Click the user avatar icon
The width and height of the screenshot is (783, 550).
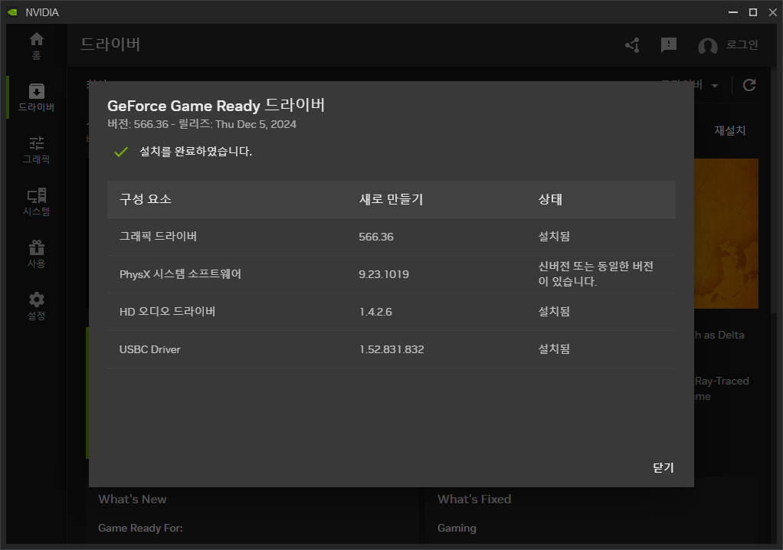pyautogui.click(x=708, y=46)
